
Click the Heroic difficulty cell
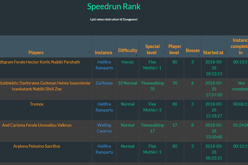coord(128,62)
